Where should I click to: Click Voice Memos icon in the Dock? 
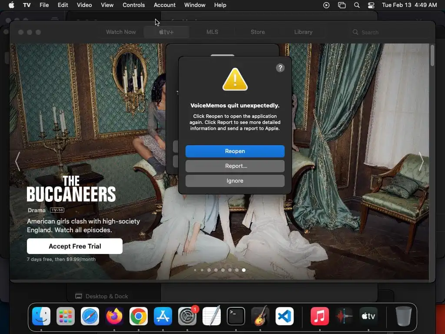[x=344, y=316]
